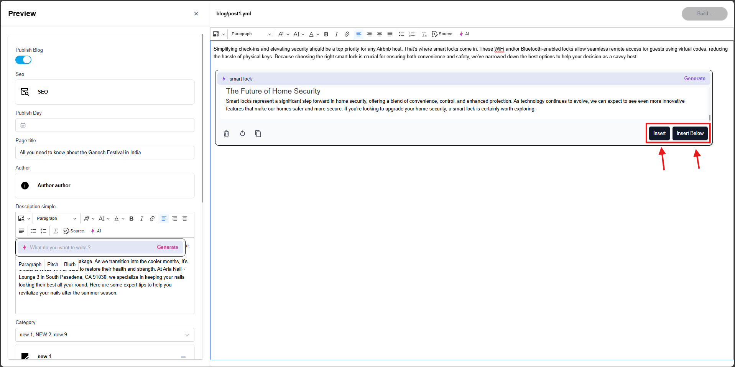
Task: Disable the Publish Blog toggle
Action: pos(23,60)
